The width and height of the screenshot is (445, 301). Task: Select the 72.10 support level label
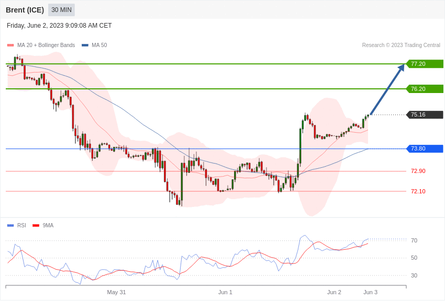418,191
